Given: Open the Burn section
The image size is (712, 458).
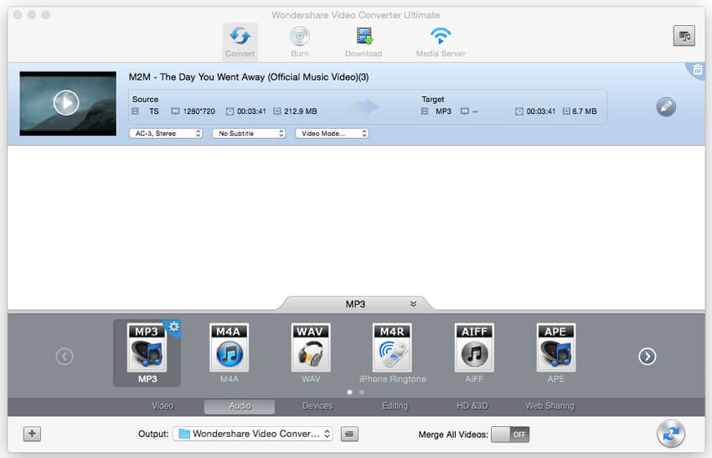Looking at the screenshot, I should pos(300,42).
